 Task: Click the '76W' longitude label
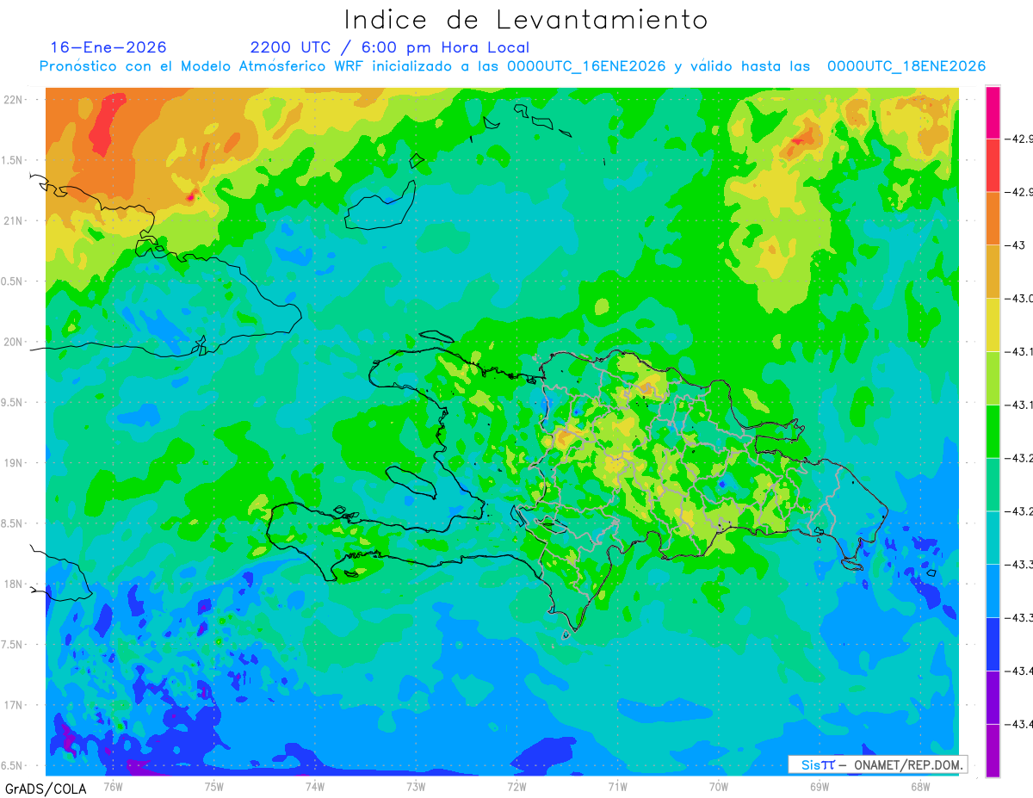[x=113, y=785]
